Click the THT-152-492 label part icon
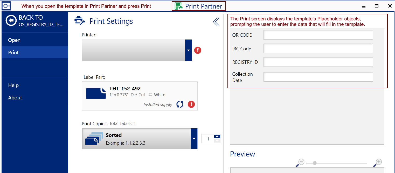This screenshot has height=173, width=395. [96, 93]
